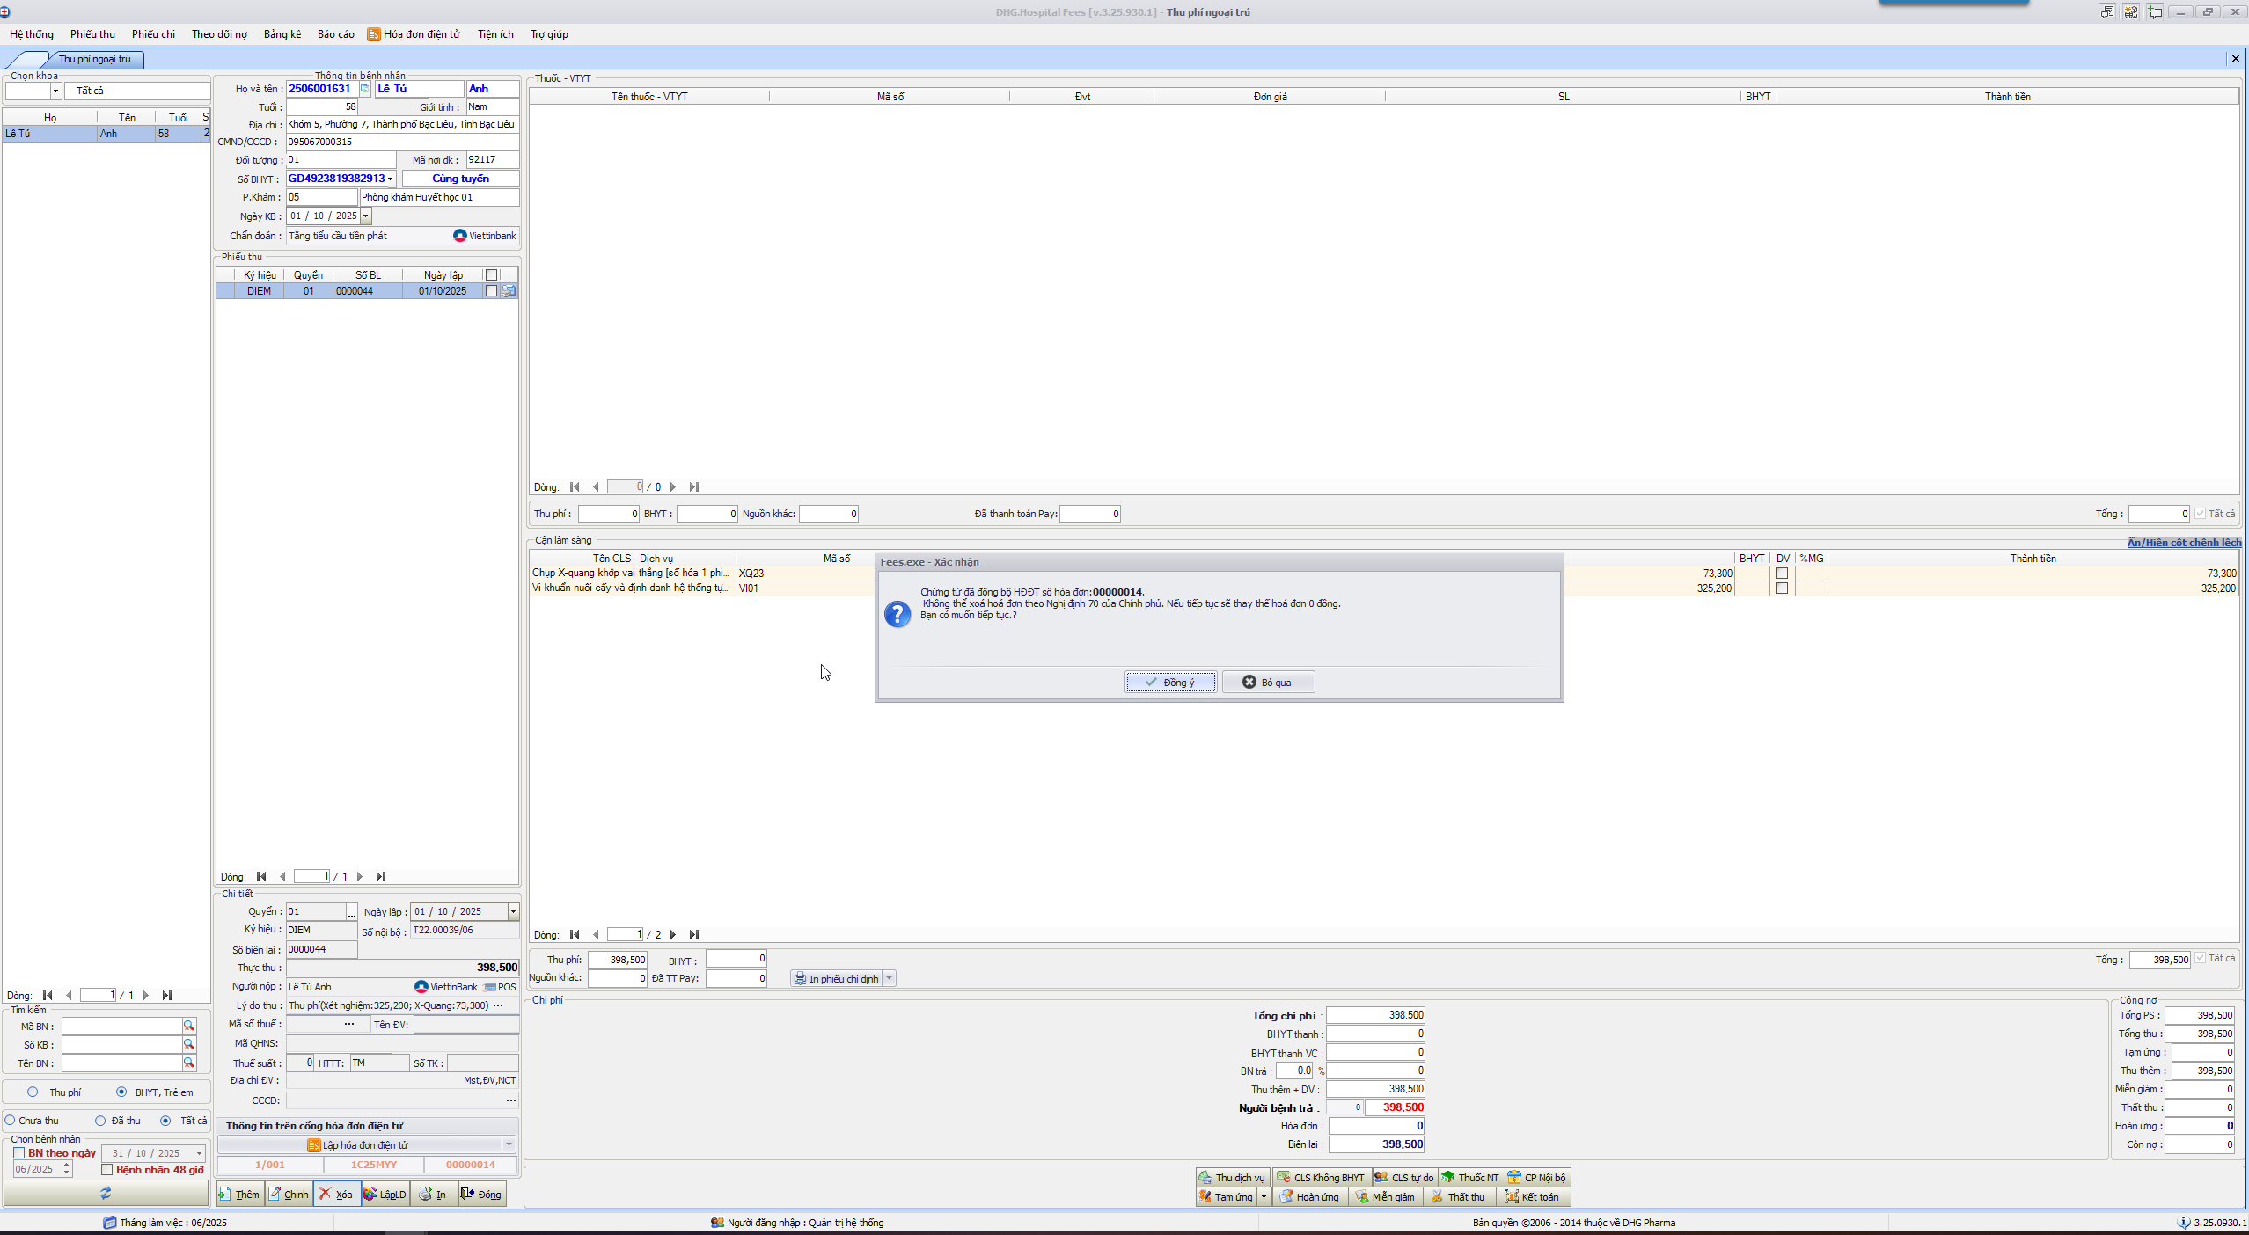This screenshot has width=2249, height=1235.
Task: Open the Báo cáo menu
Action: click(x=335, y=34)
